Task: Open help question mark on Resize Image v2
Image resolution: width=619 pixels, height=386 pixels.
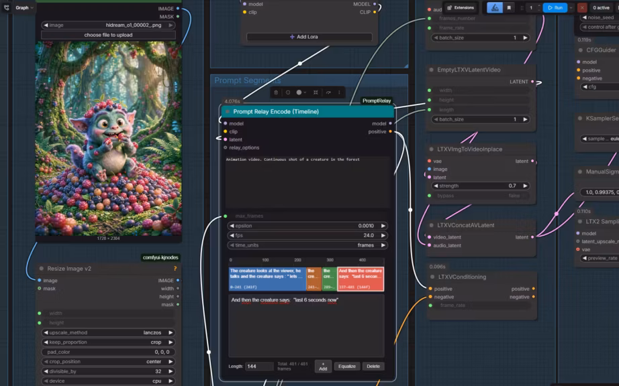Action: (175, 269)
